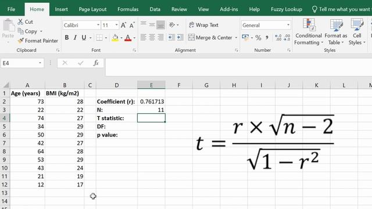Bottom align cell contents
Screen dimensions: 372x209
click(160, 24)
